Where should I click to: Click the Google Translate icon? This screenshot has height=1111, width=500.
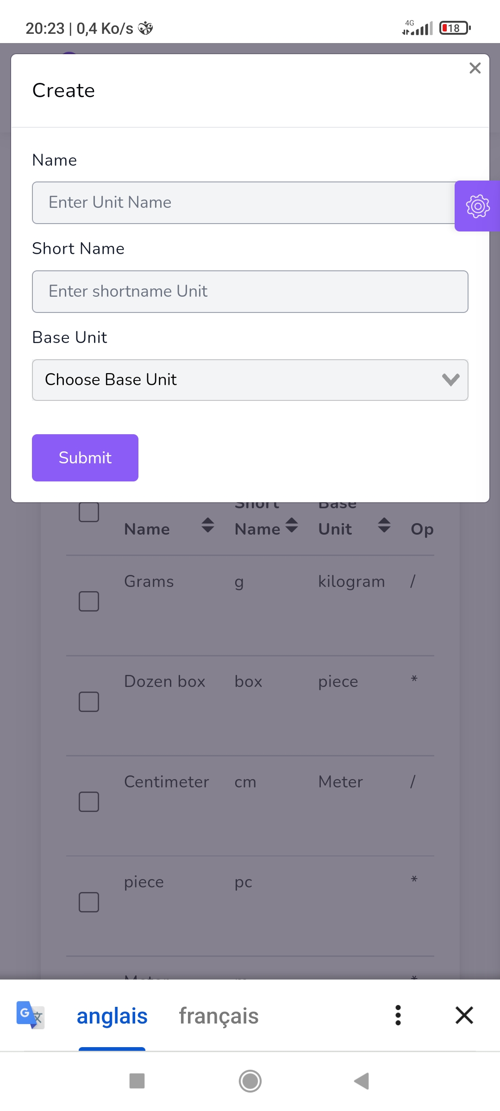click(29, 1015)
